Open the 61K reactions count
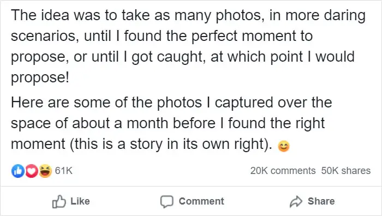Viewport: 382px width, 216px height. click(x=64, y=171)
